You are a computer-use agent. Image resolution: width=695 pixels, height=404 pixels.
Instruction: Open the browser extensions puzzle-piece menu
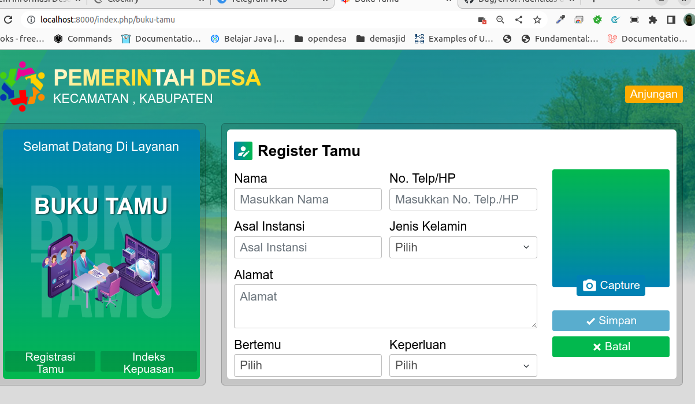[653, 19]
